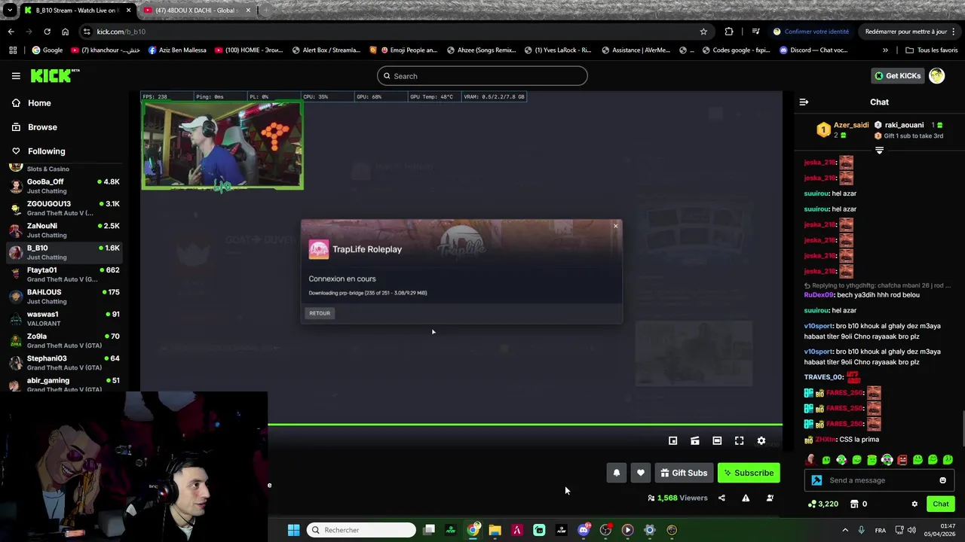This screenshot has height=542, width=965.
Task: Open the Ftayta01 channel
Action: point(65,275)
